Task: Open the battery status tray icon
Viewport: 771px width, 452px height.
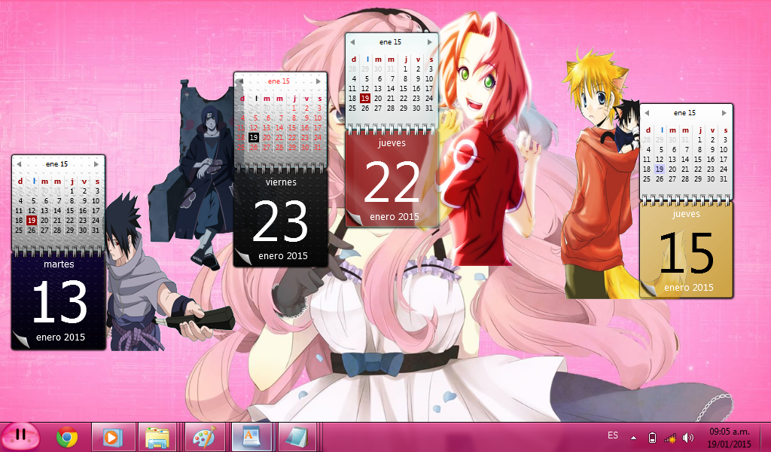Action: coord(652,437)
